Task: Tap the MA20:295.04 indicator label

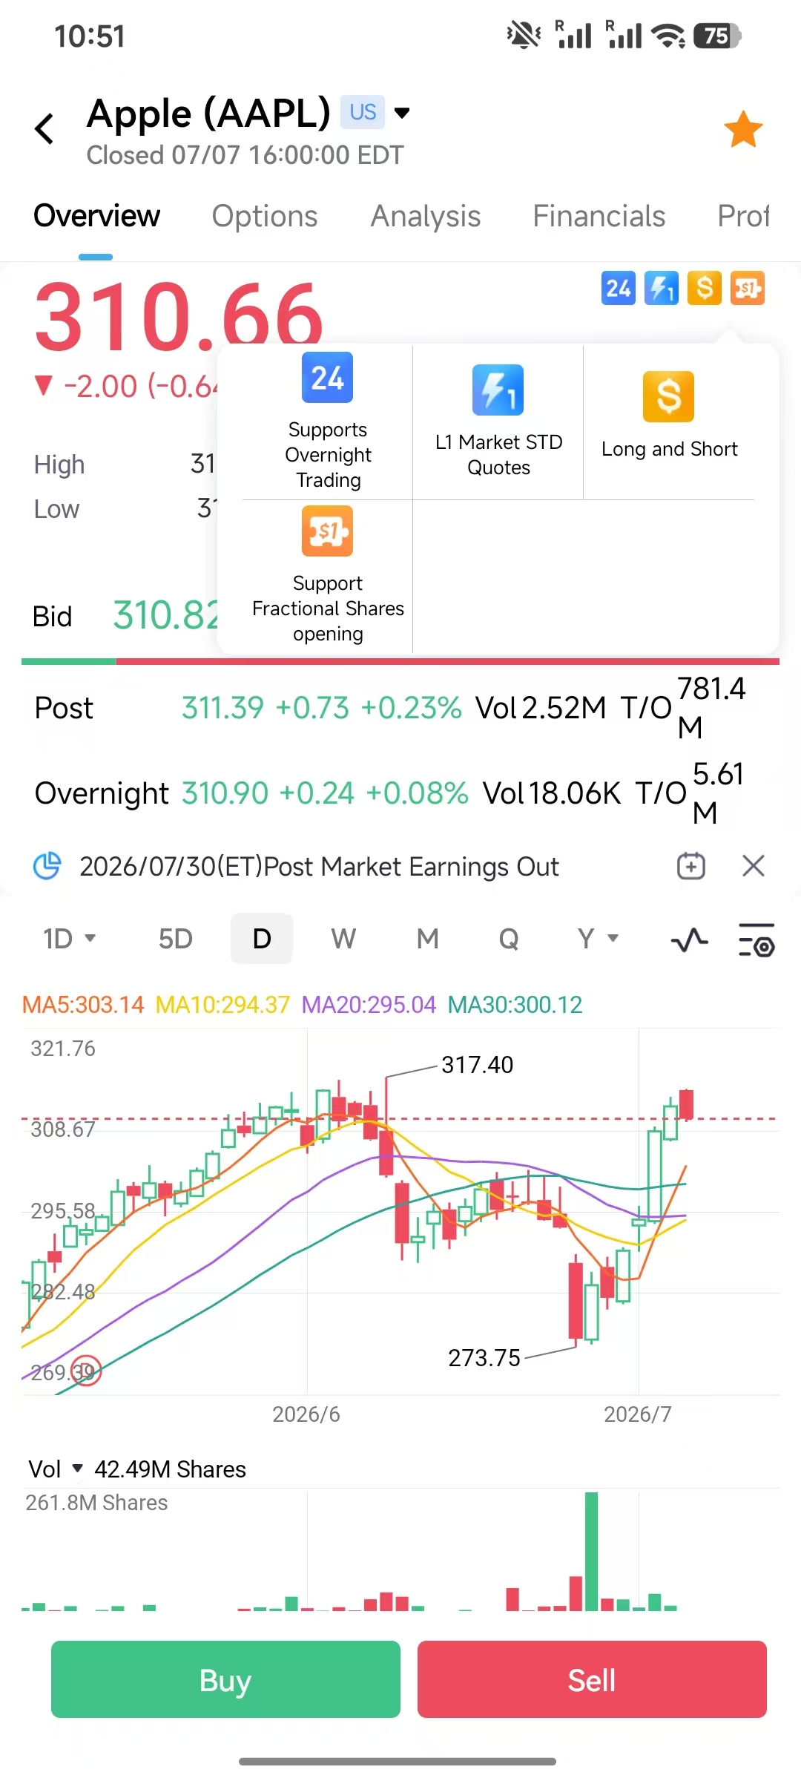Action: pyautogui.click(x=369, y=1005)
